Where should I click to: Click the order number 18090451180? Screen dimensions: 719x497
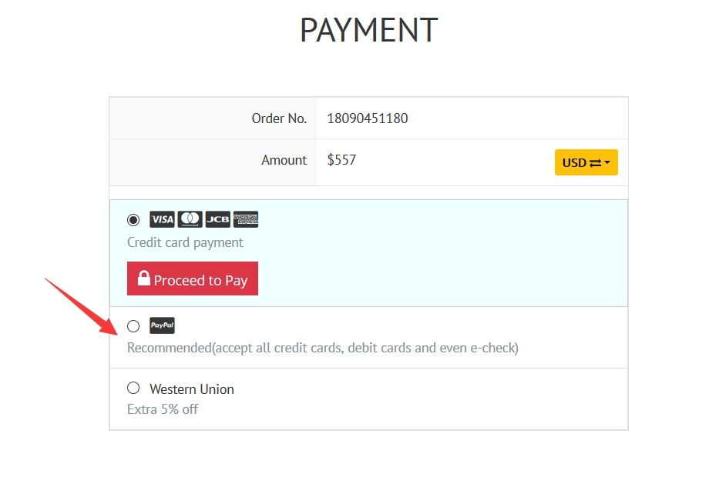click(x=368, y=118)
